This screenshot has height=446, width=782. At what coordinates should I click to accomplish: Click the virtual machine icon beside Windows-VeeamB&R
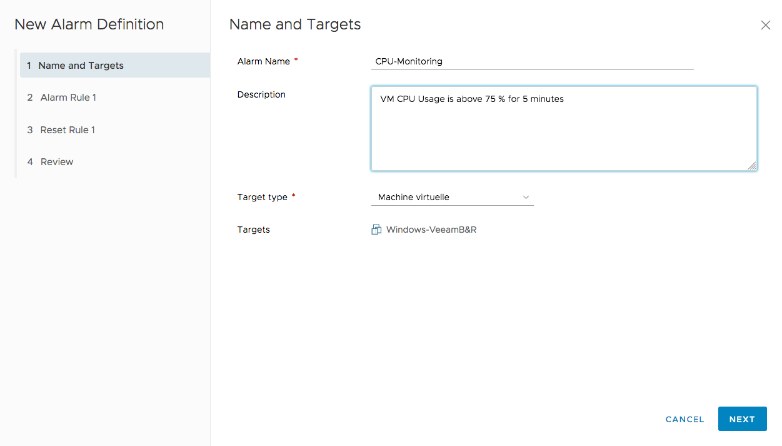(x=376, y=229)
